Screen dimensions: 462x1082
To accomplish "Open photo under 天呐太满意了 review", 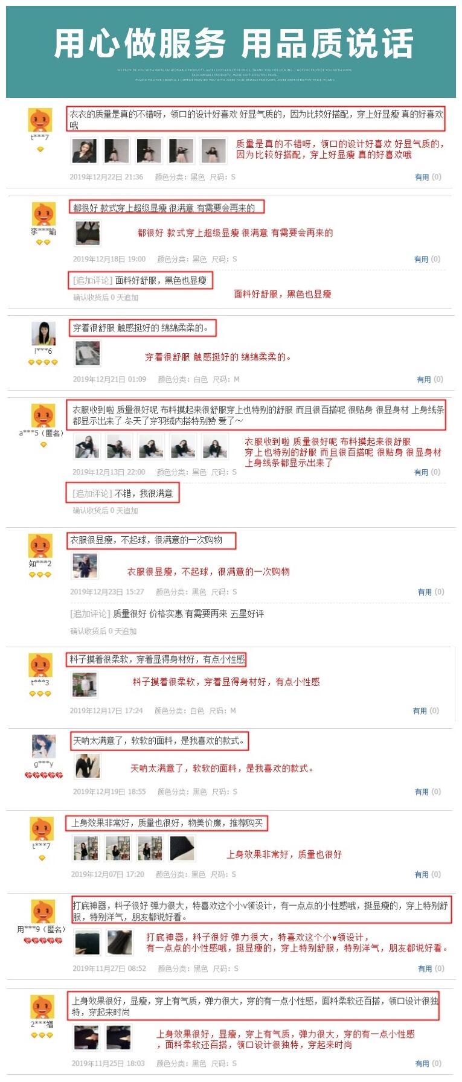I will [88, 767].
